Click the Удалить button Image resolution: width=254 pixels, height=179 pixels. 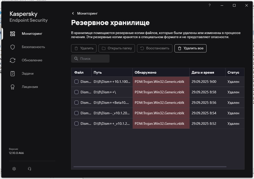[84, 48]
